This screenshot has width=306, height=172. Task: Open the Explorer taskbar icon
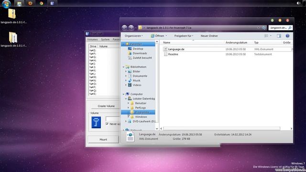(x=19, y=3)
